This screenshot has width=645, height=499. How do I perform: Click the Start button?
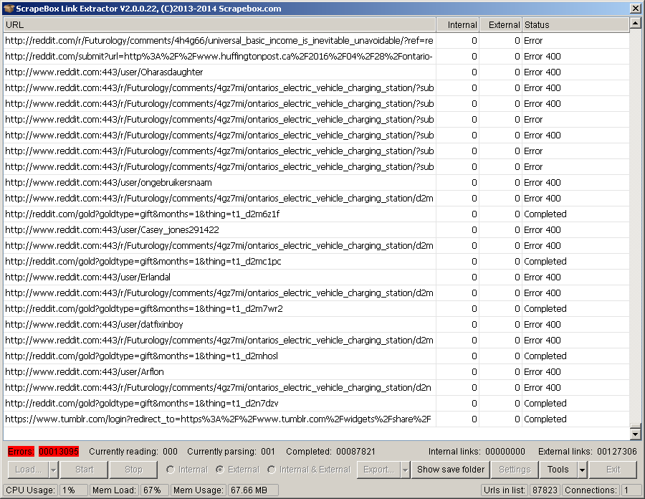pos(85,470)
